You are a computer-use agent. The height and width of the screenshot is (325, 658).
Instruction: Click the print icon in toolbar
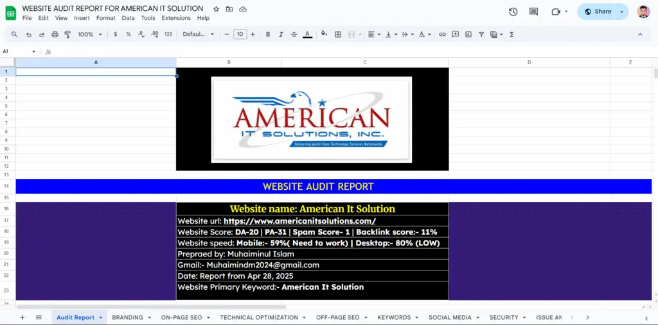coord(55,35)
